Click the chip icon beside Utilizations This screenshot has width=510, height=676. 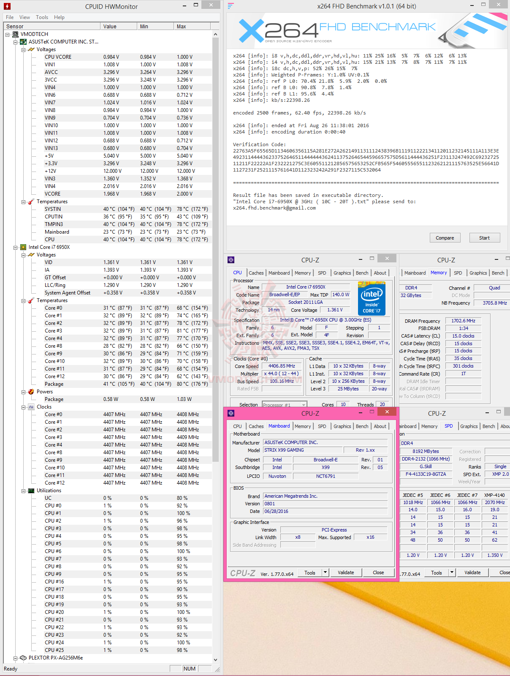[x=31, y=491]
